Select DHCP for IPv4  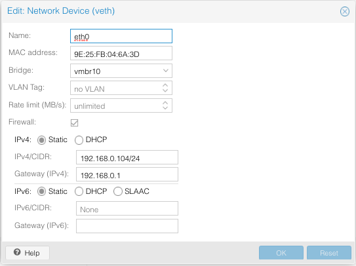point(79,140)
